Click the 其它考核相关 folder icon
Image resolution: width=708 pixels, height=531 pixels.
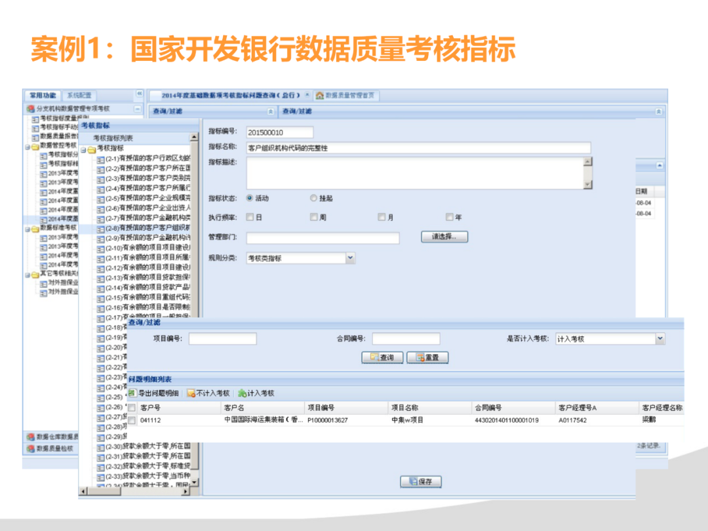(35, 274)
